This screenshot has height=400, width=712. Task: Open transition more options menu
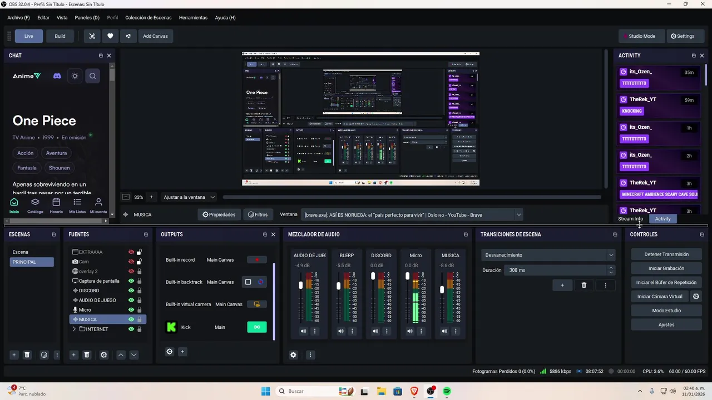605,285
